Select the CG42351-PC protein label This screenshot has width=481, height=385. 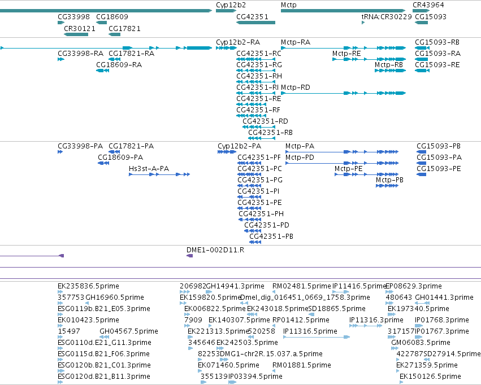click(x=259, y=169)
